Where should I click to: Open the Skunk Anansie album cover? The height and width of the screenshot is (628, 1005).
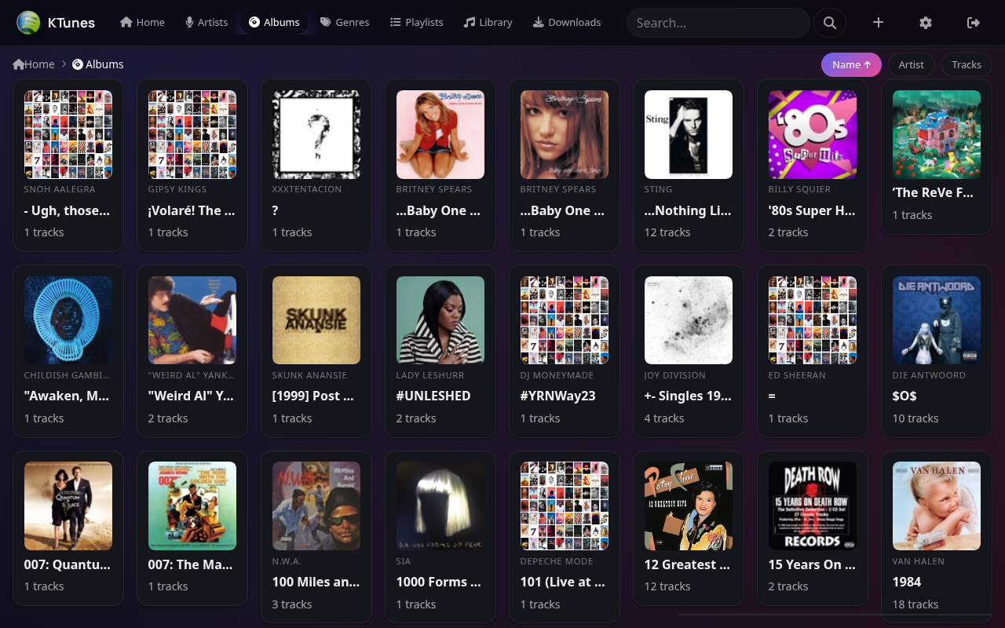[x=316, y=320]
